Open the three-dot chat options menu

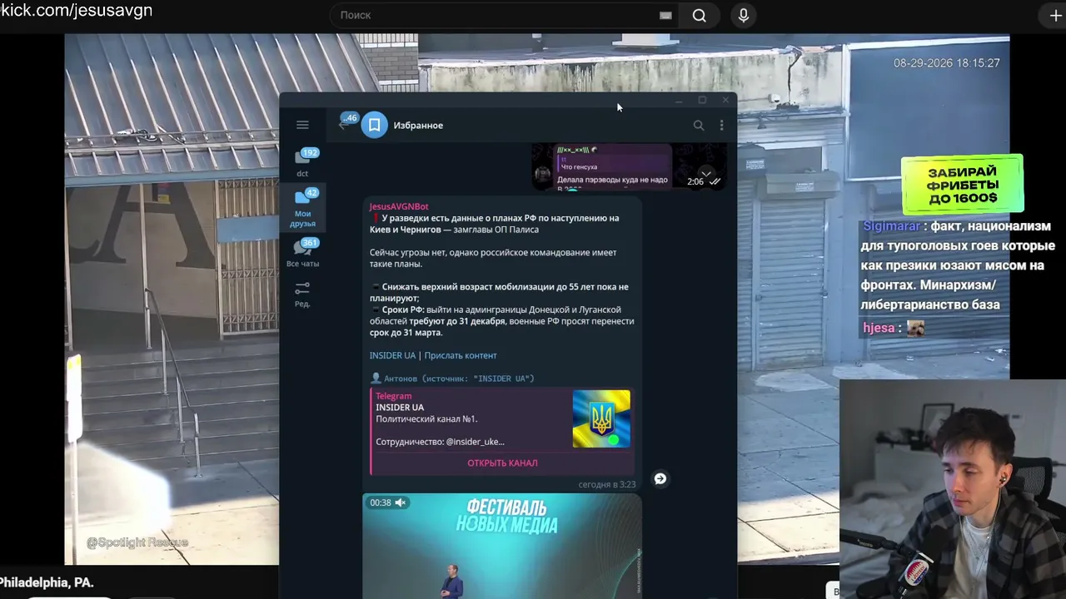[721, 125]
